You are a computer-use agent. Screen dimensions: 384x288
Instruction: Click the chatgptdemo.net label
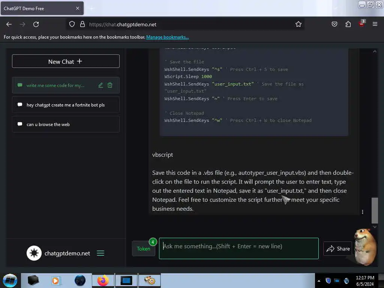[x=67, y=253]
